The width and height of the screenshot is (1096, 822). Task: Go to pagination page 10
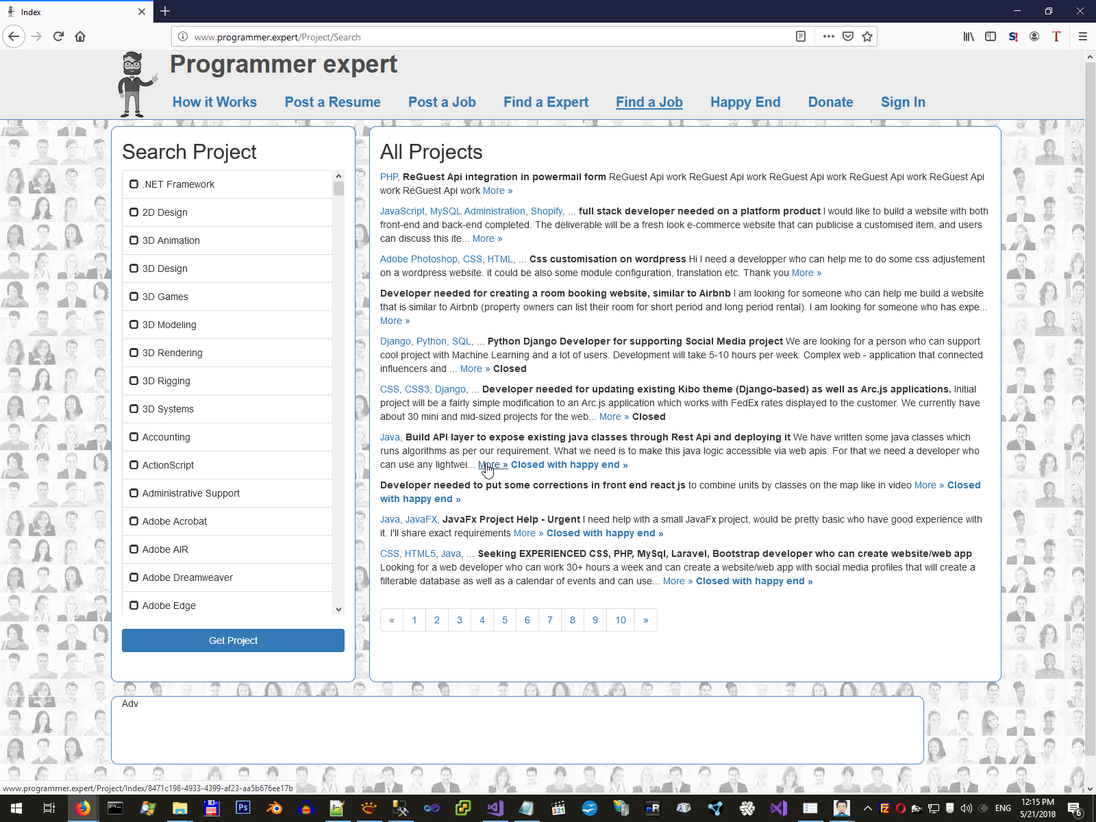pos(621,620)
